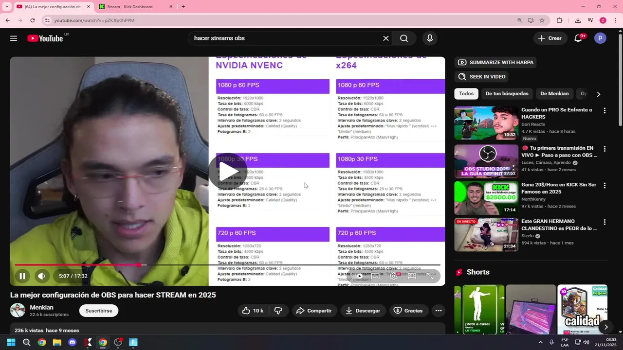
Task: Open the Menkian channel avatar
Action: tap(18, 311)
